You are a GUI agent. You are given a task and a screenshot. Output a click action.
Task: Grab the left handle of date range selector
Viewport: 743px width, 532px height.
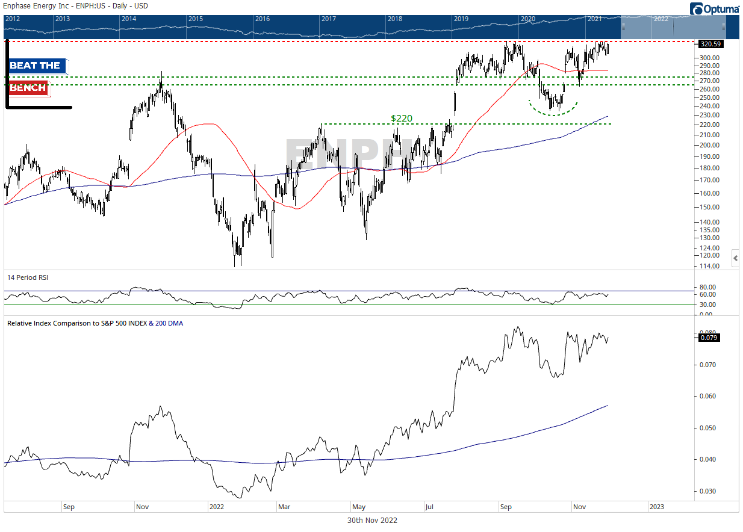pyautogui.click(x=623, y=27)
